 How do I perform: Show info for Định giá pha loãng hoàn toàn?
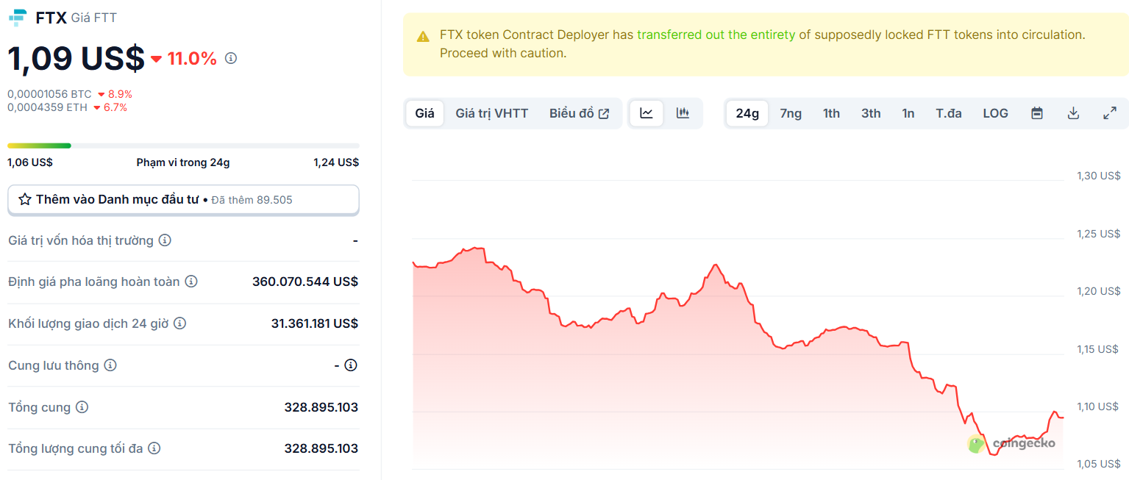pos(191,282)
